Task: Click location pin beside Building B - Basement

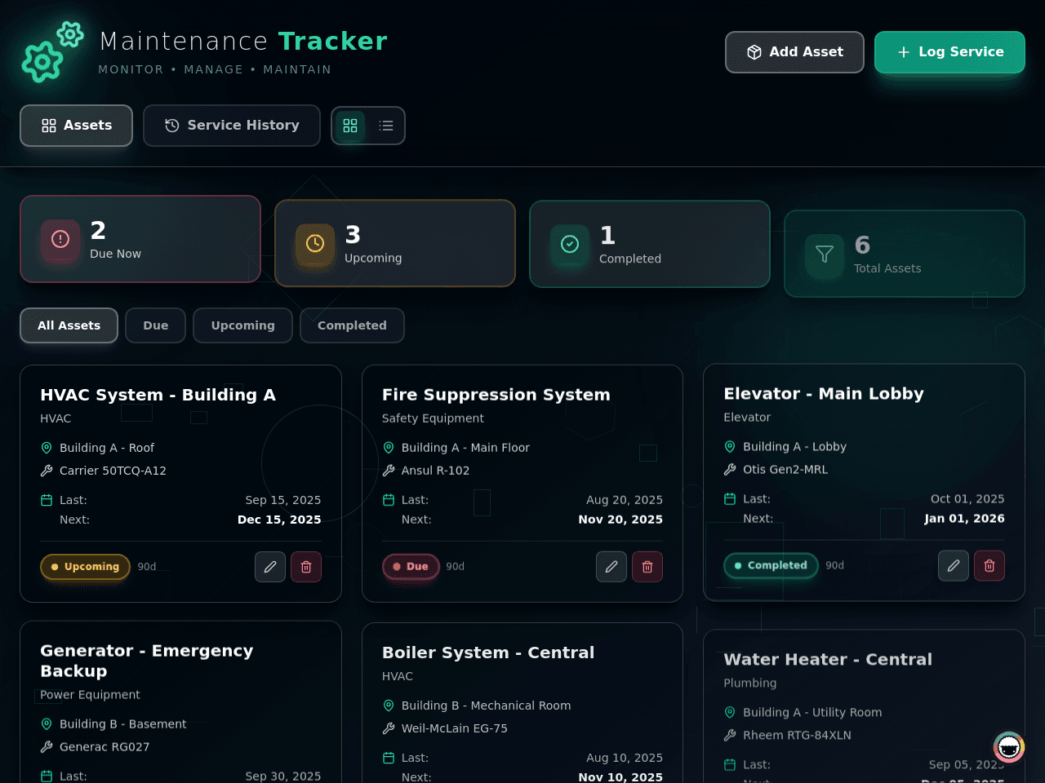Action: (x=47, y=724)
